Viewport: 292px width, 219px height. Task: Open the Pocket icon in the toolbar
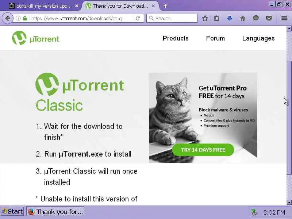[x=269, y=18]
